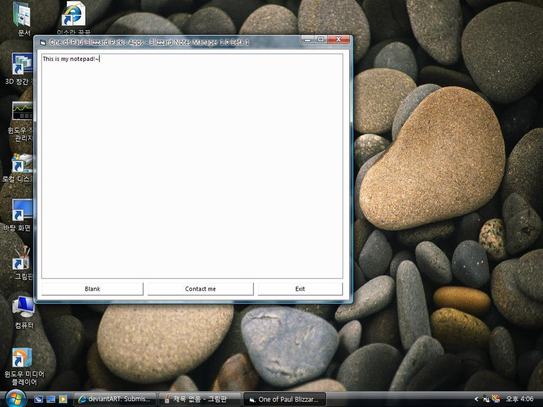
Task: Maximize the Blizzard Notes Manager window
Action: click(x=321, y=39)
